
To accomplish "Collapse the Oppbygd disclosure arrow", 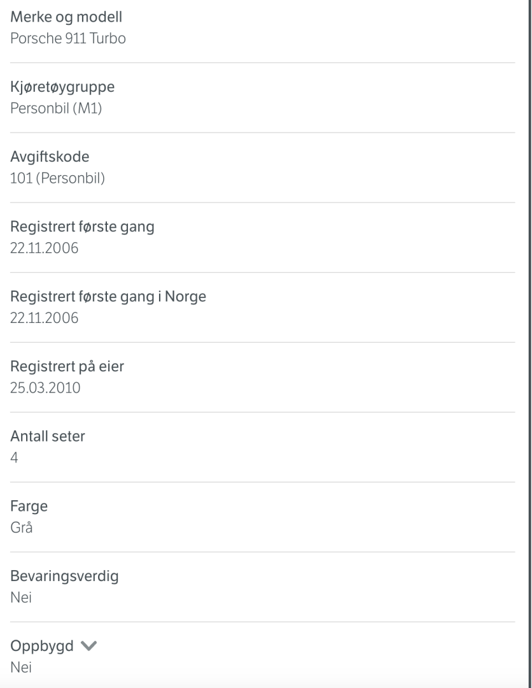I will pos(88,647).
